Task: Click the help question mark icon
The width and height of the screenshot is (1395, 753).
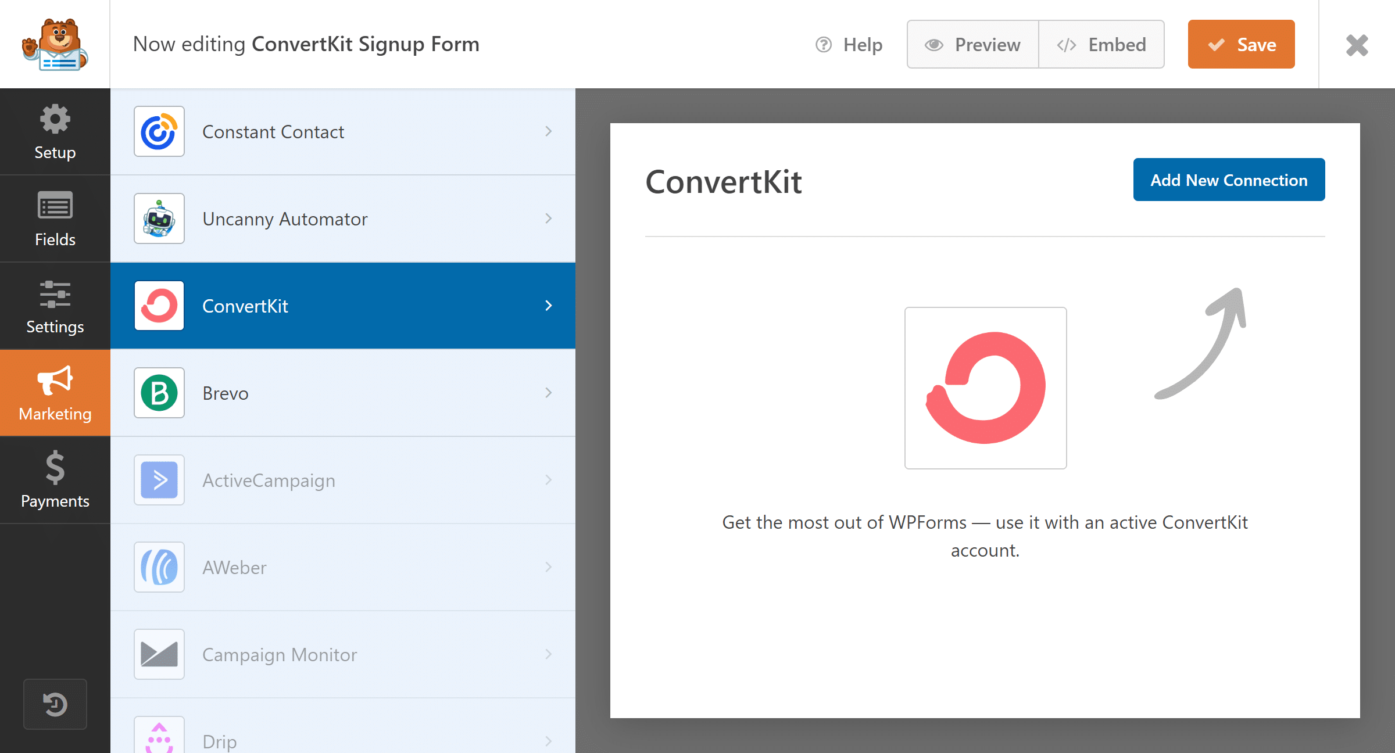Action: coord(824,45)
